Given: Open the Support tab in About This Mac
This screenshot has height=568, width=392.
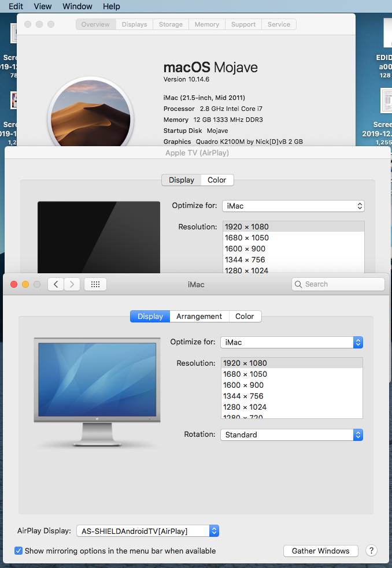Looking at the screenshot, I should (x=243, y=24).
